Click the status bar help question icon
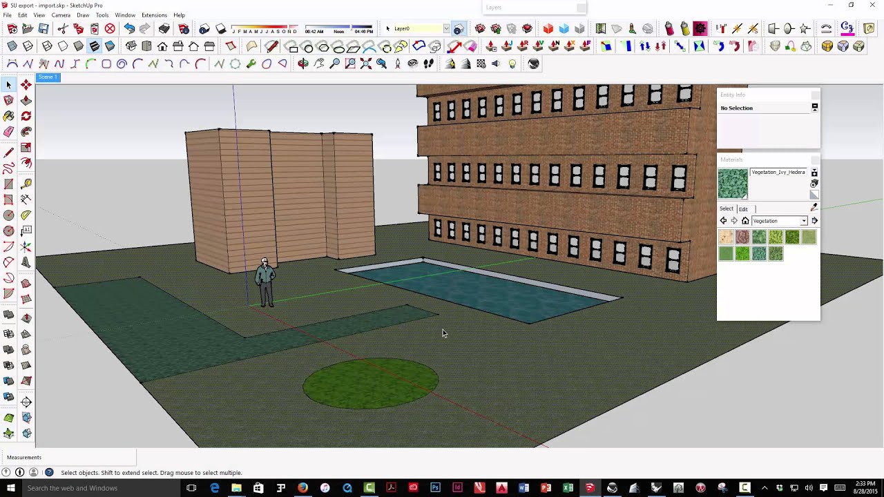 [x=49, y=473]
